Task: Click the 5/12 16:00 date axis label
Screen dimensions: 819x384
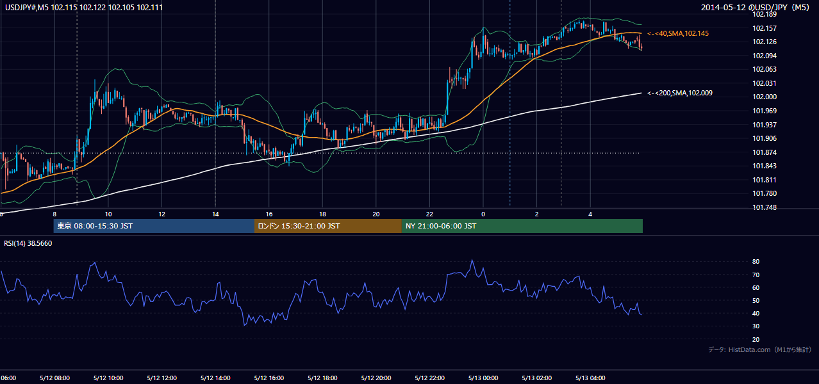Action: tap(269, 378)
